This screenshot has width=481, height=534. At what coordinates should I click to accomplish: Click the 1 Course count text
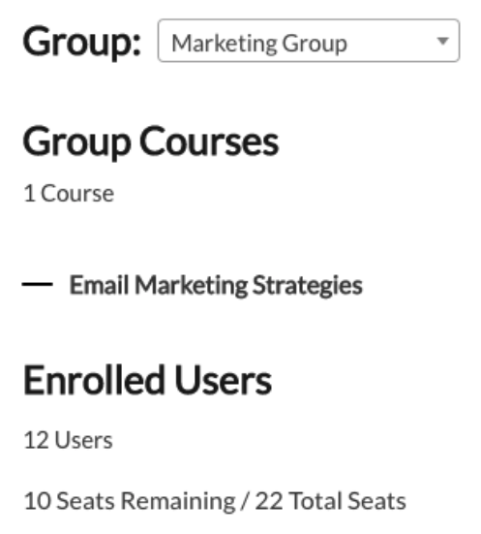click(x=69, y=194)
